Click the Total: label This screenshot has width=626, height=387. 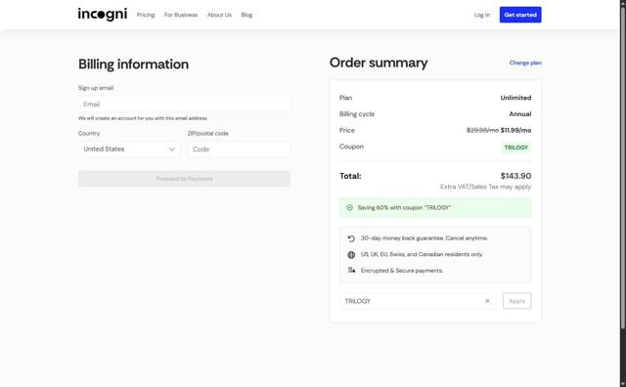click(x=350, y=176)
